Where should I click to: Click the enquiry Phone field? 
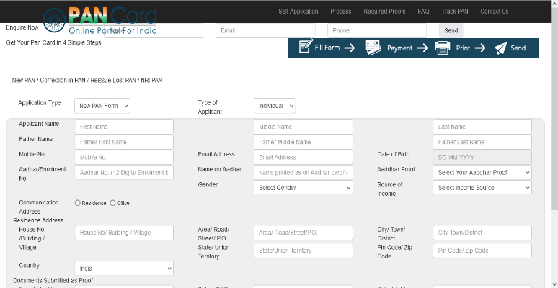point(377,30)
